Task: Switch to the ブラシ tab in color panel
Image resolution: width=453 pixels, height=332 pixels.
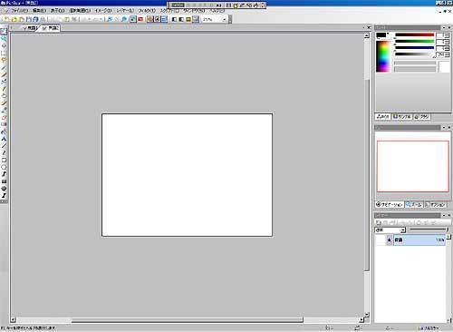Action: (x=421, y=117)
